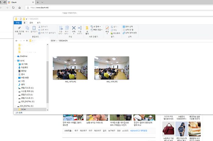213x141 pixels.
Task: Open the 열기 dropdown in ribbon
Action: point(114,27)
